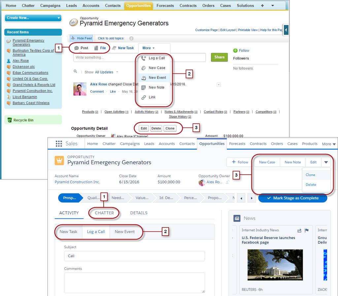Open the Lightning Products nav item
This screenshot has height=296, width=338.
coord(310,144)
